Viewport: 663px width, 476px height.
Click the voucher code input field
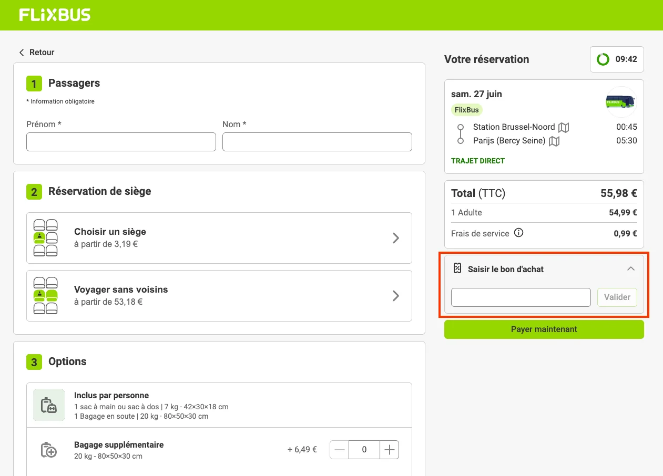(x=521, y=297)
